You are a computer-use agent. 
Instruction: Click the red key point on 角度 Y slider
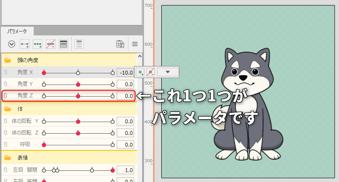[78, 85]
